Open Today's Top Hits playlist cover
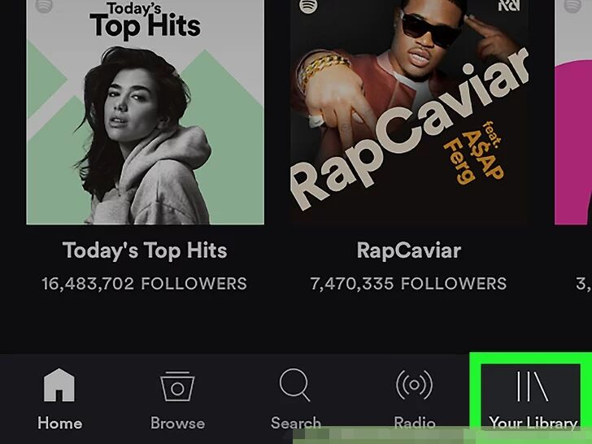592x444 pixels. pyautogui.click(x=145, y=112)
